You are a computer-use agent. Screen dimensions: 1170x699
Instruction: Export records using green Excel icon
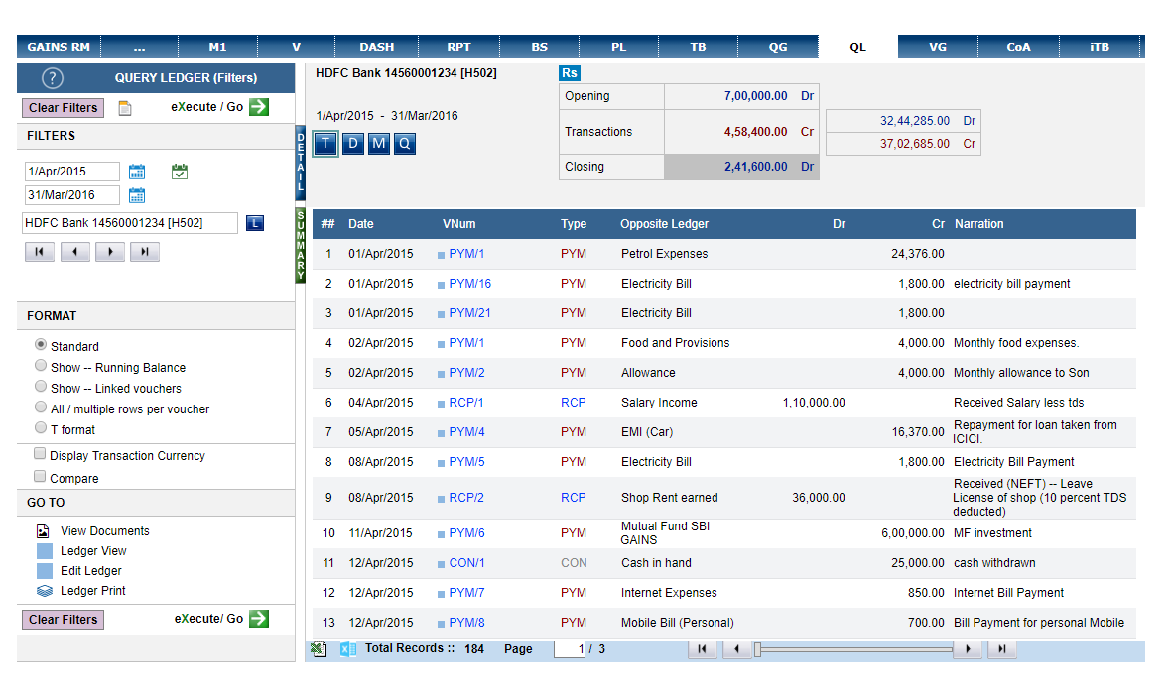point(319,649)
